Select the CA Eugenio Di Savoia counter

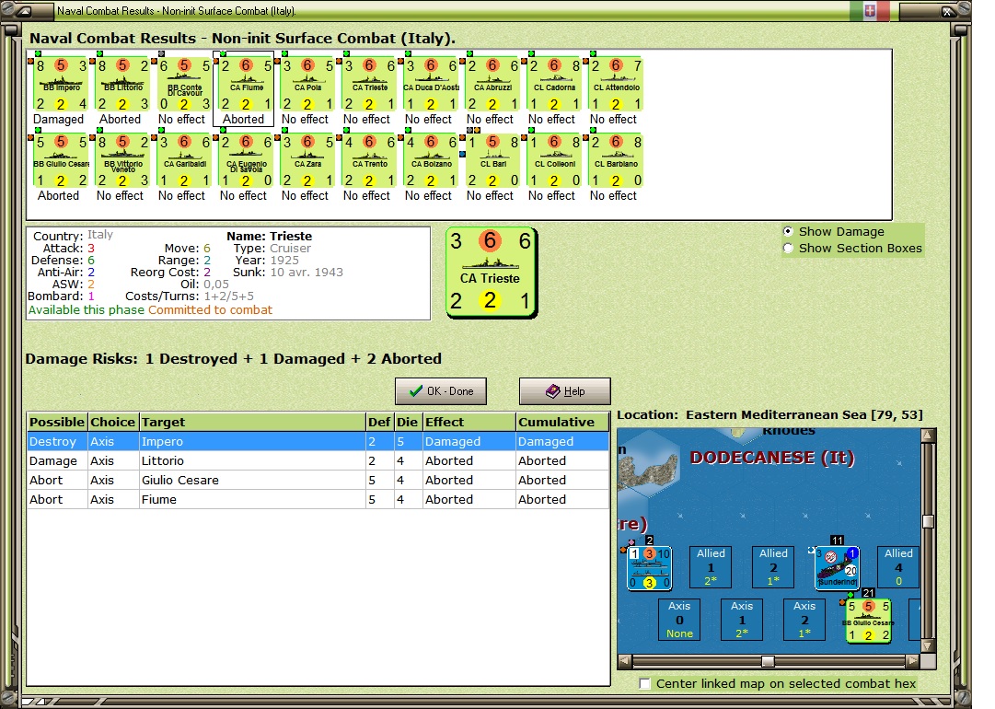pos(246,160)
